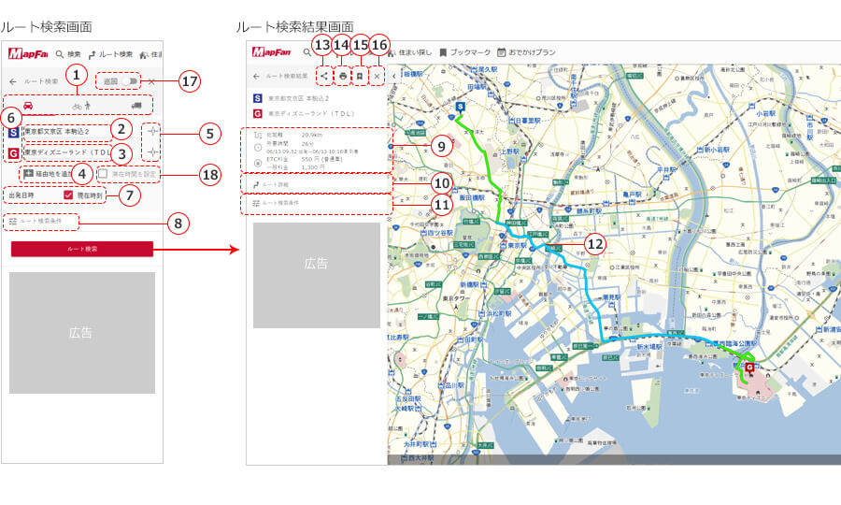Open ルート検索 menu in the search screen header

click(x=110, y=54)
